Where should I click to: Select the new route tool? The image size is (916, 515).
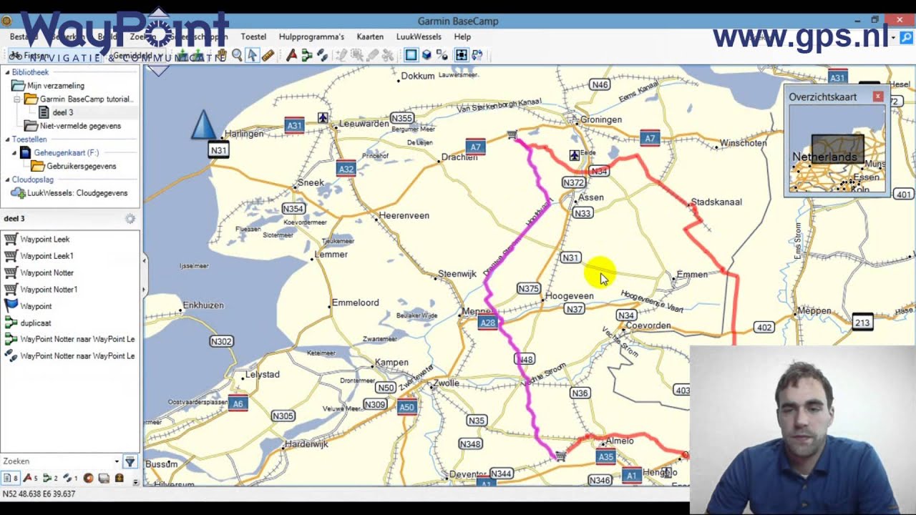coord(308,55)
